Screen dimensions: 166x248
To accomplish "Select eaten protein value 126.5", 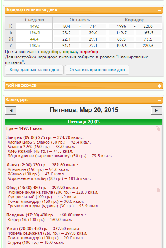I will 34,33.
